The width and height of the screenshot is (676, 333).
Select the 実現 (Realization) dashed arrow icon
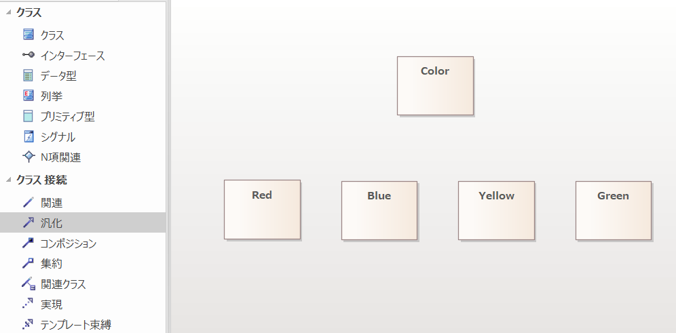click(x=28, y=304)
